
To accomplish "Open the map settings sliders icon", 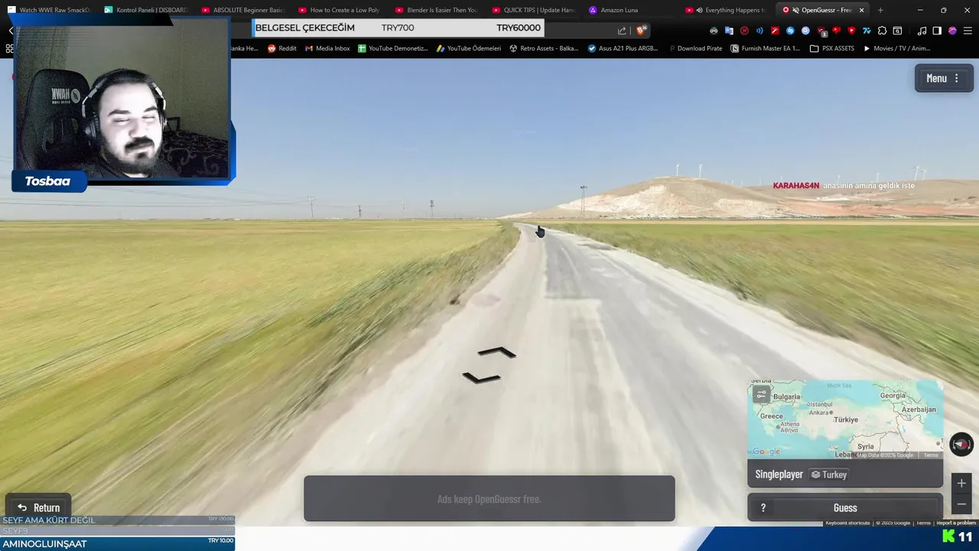I will point(761,394).
